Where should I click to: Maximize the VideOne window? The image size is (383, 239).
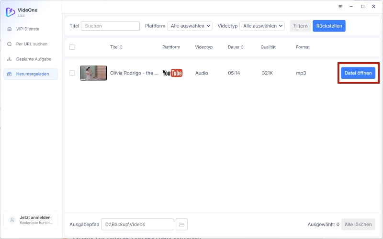[x=362, y=7]
